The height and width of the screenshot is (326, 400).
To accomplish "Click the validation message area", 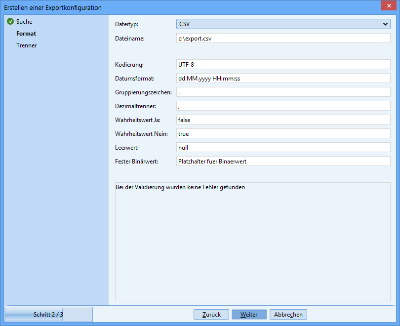I will coord(252,242).
